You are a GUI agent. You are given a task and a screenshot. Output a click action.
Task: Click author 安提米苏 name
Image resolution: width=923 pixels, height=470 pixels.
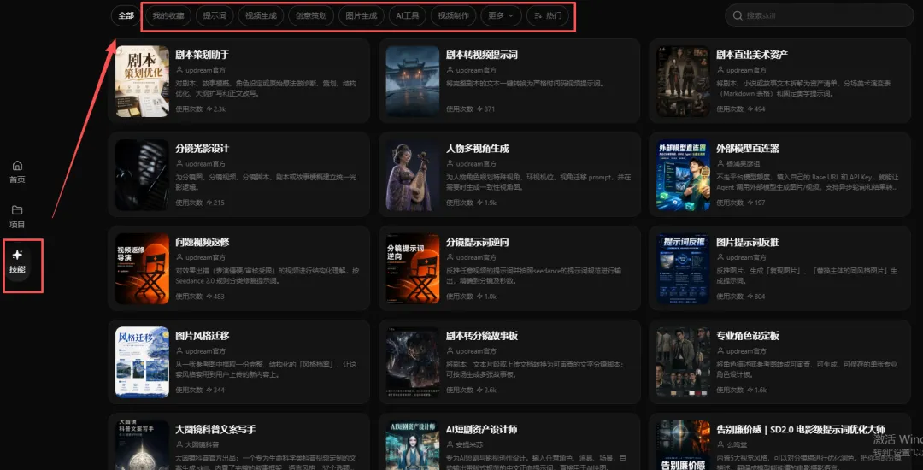469,444
